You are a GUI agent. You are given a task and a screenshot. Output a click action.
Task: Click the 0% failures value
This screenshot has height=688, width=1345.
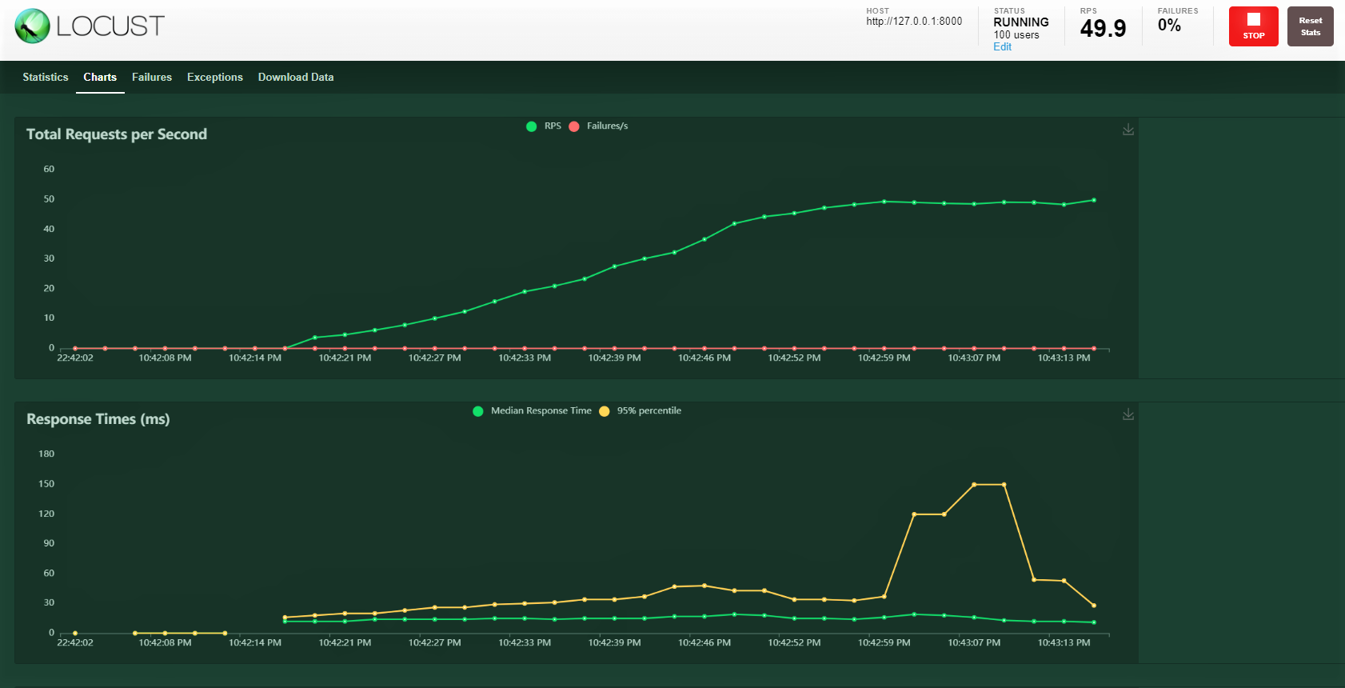tap(1169, 26)
